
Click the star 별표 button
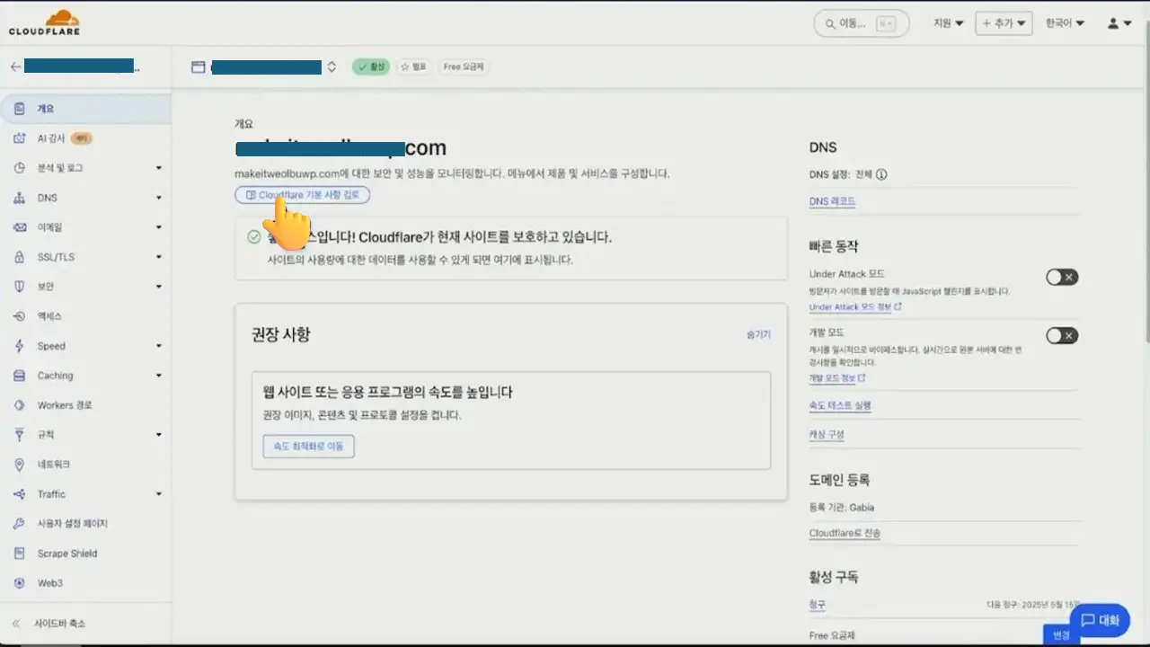point(413,67)
